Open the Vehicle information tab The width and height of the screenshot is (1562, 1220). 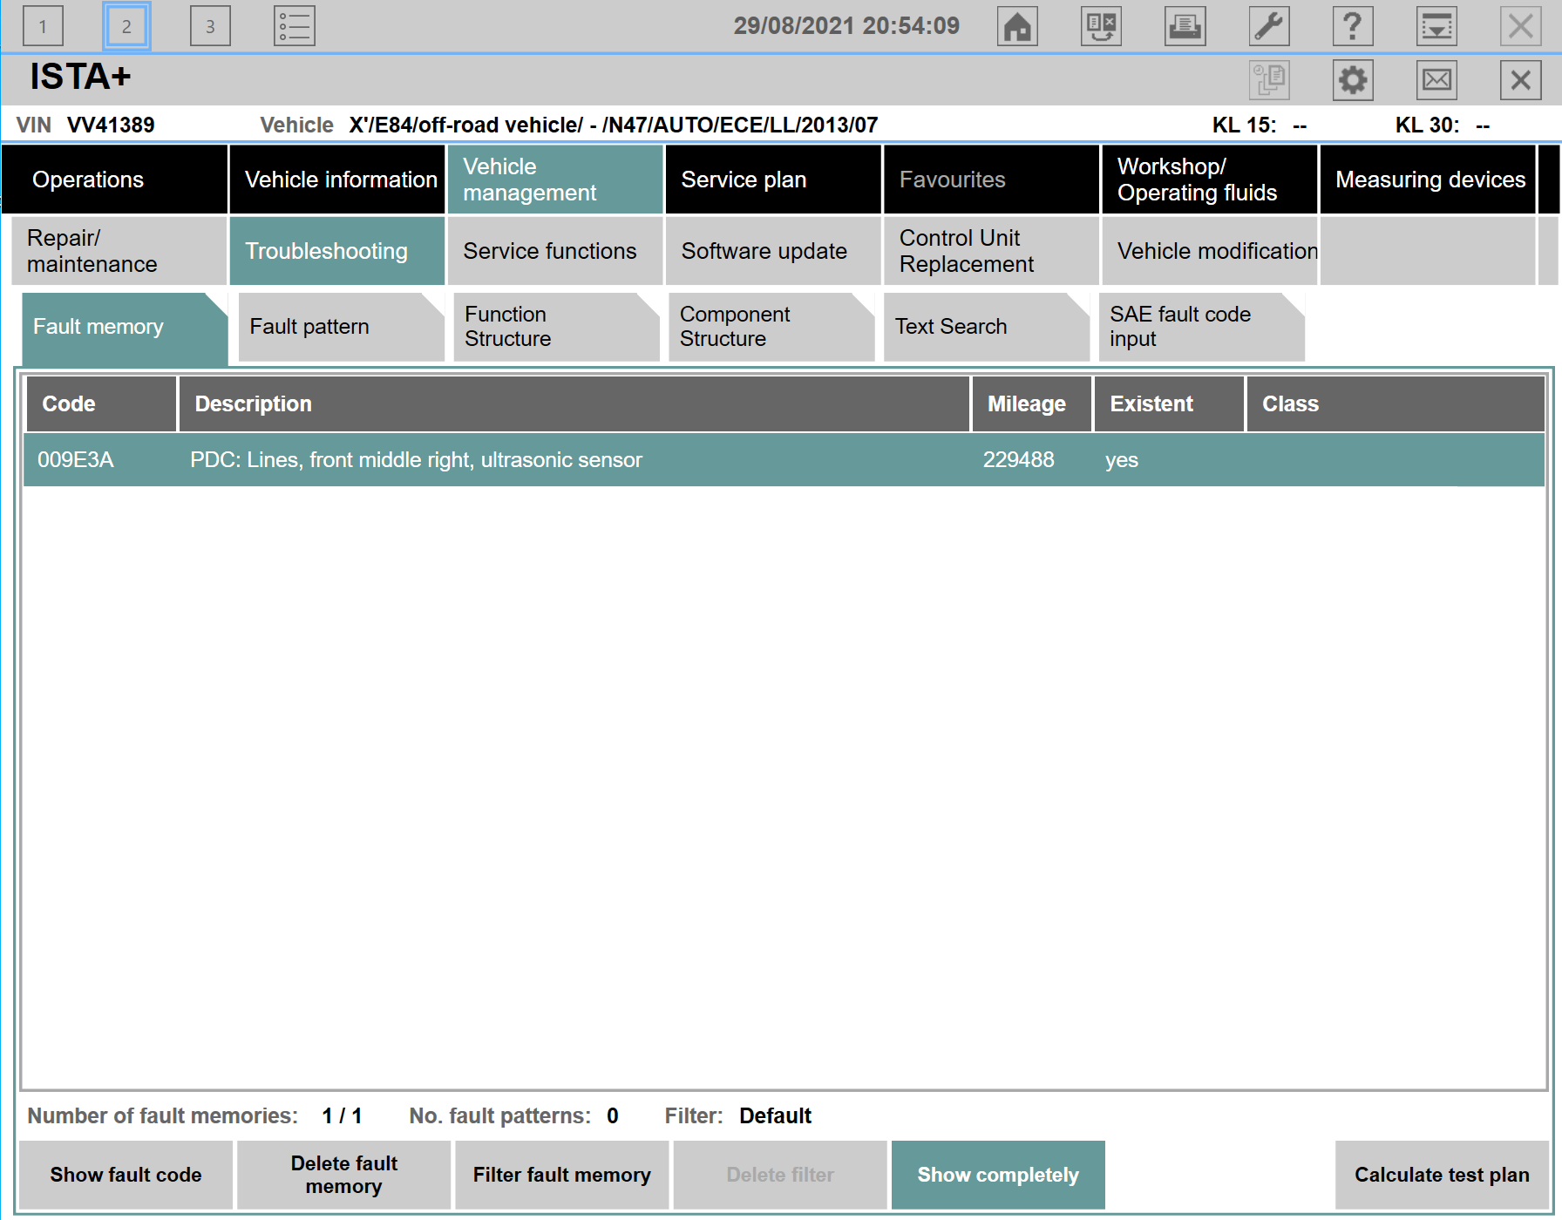click(x=338, y=180)
